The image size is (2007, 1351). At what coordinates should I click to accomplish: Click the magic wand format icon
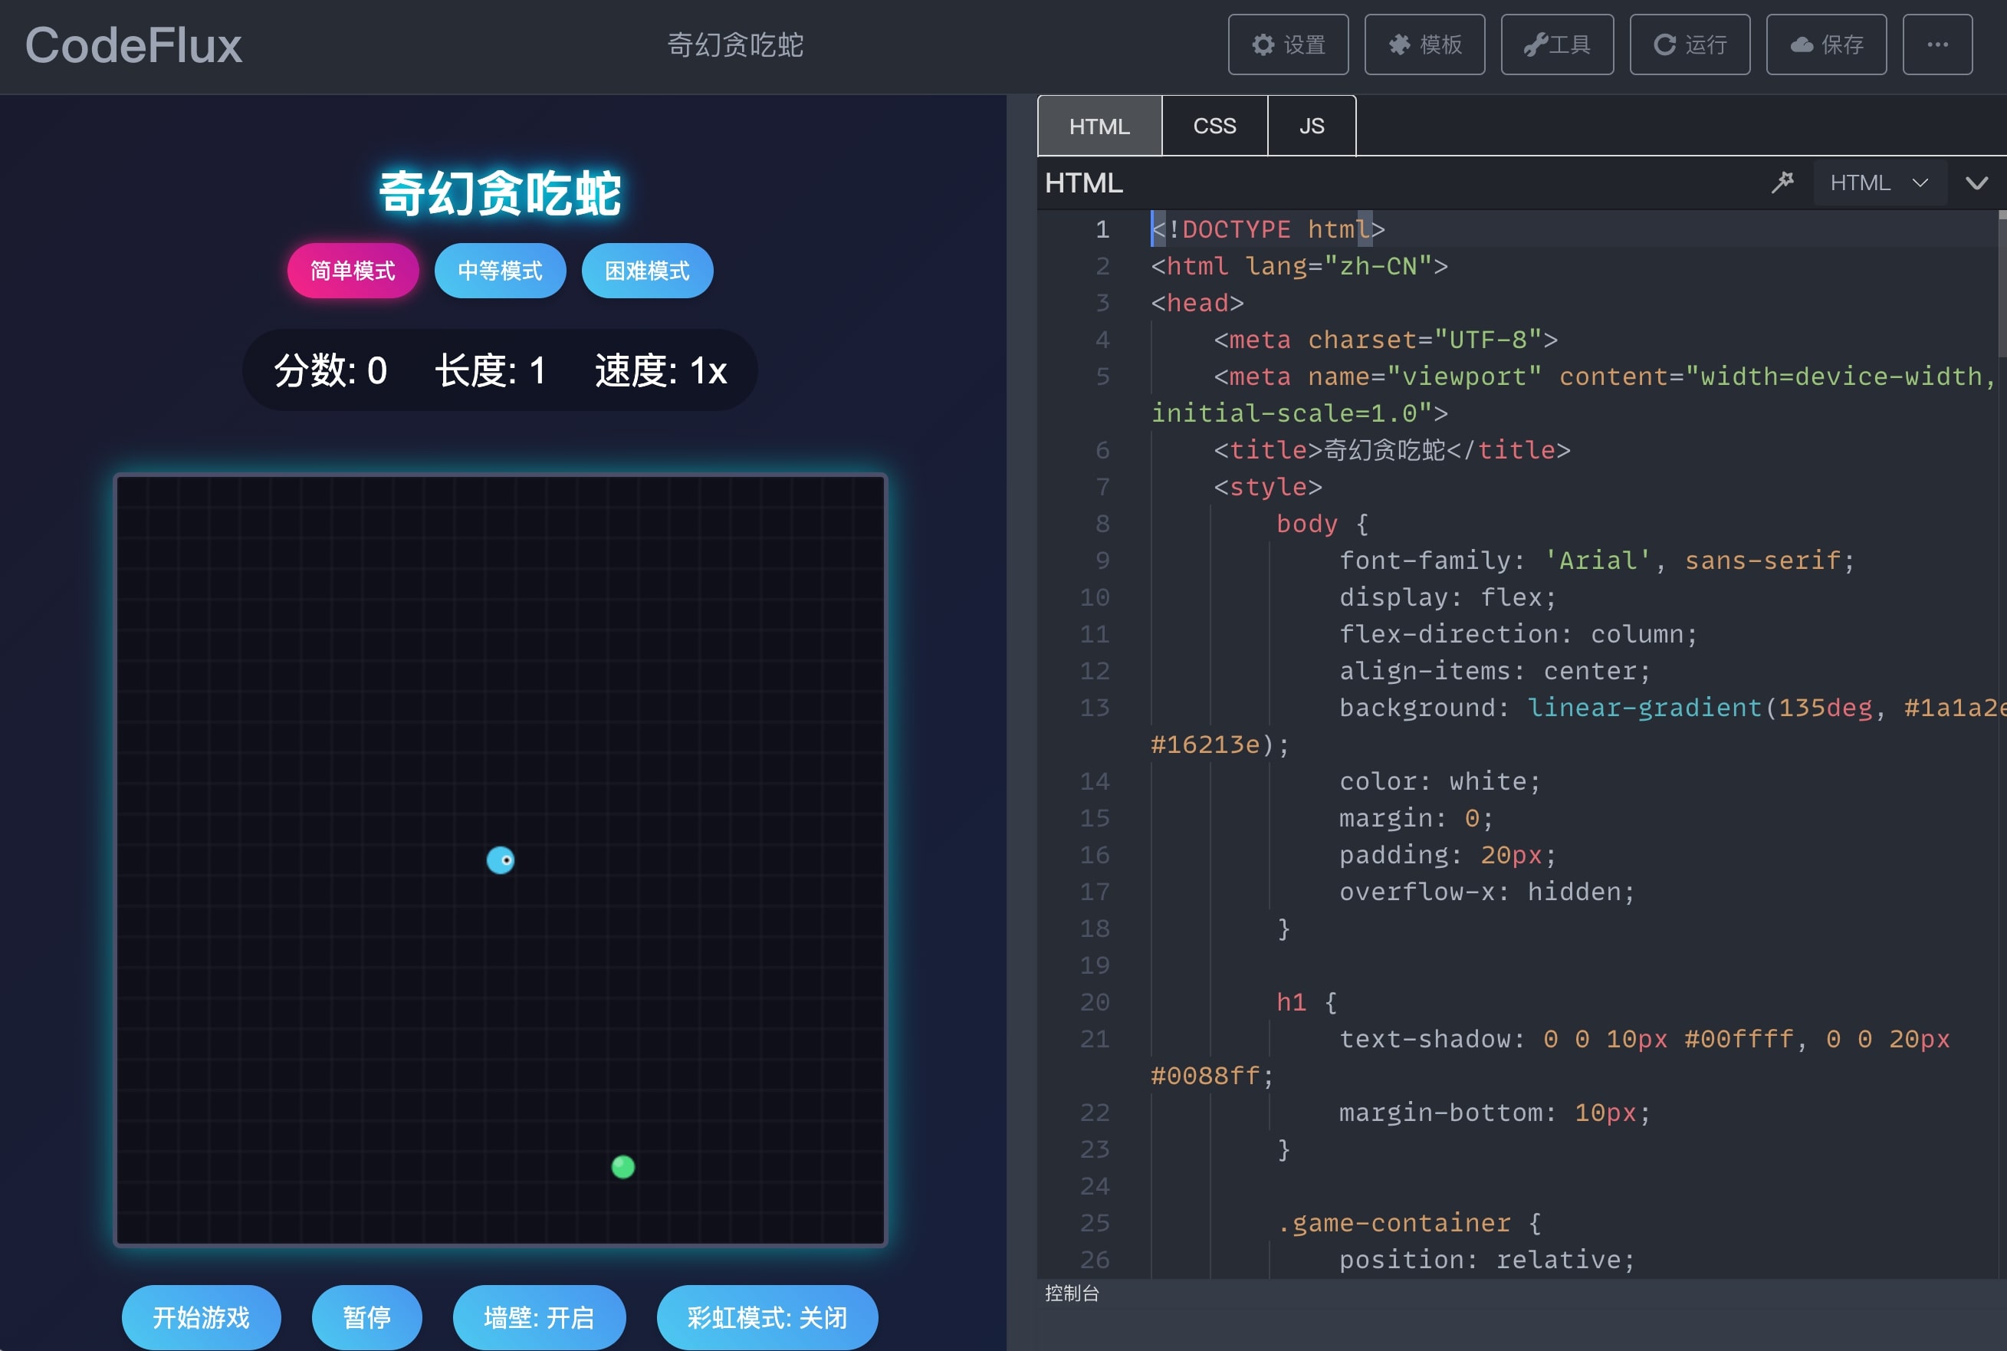[x=1782, y=182]
